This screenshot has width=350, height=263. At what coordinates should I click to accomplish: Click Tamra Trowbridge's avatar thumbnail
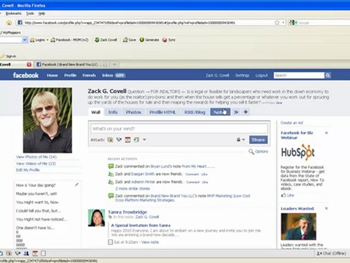tap(96, 218)
